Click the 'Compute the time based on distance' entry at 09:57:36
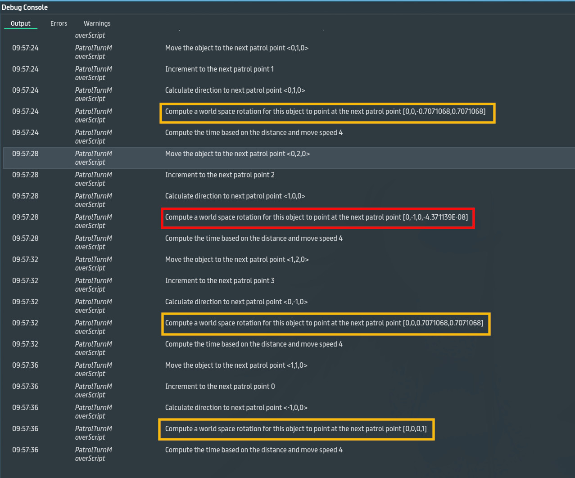The height and width of the screenshot is (478, 575). [254, 450]
